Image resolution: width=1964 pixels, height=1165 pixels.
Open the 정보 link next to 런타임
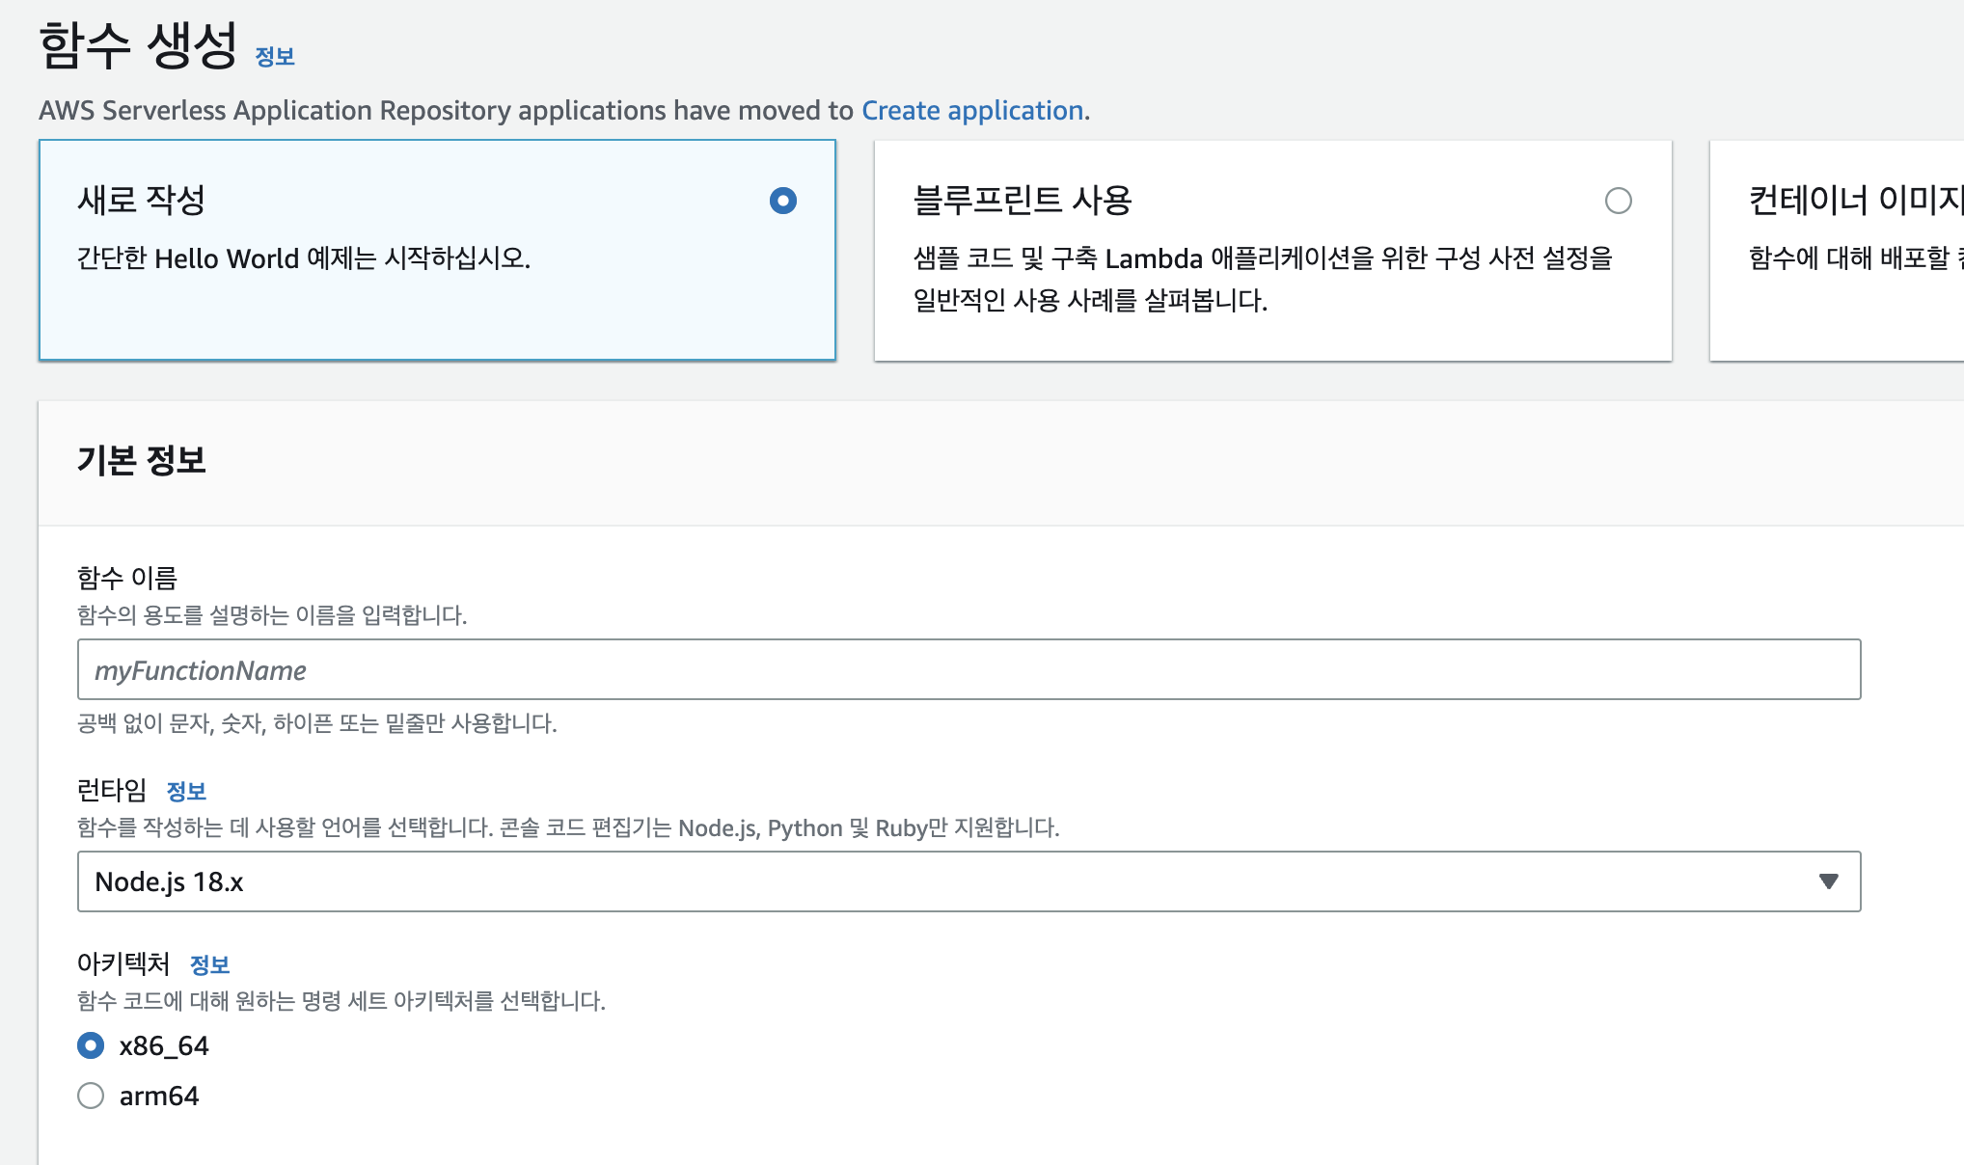pyautogui.click(x=186, y=792)
